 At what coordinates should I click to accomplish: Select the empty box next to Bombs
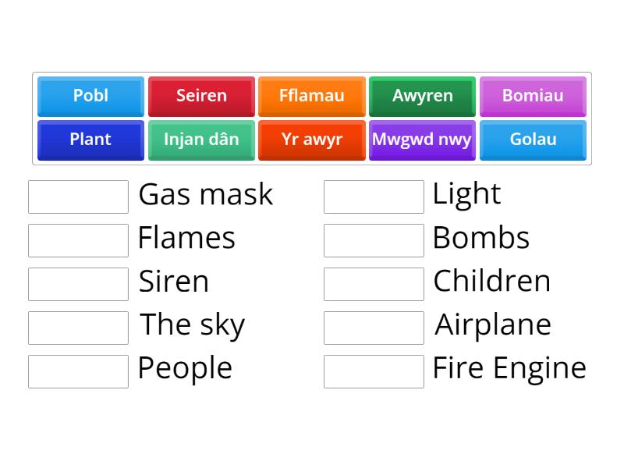click(374, 240)
